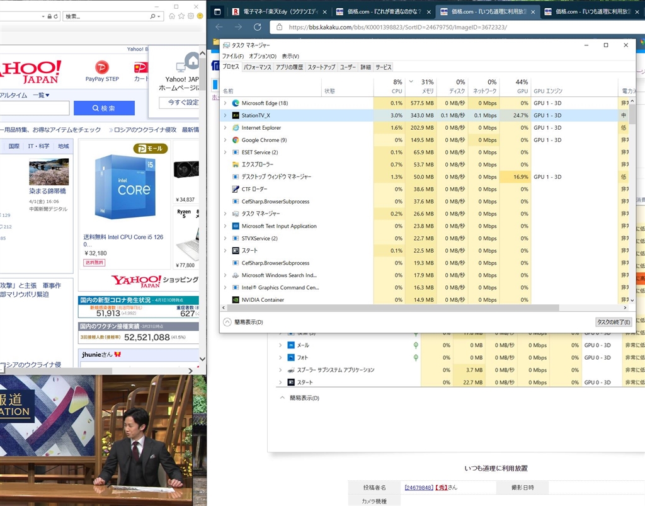Click the PayPay STEP icon on Yahoo
645x506 pixels.
click(x=102, y=67)
